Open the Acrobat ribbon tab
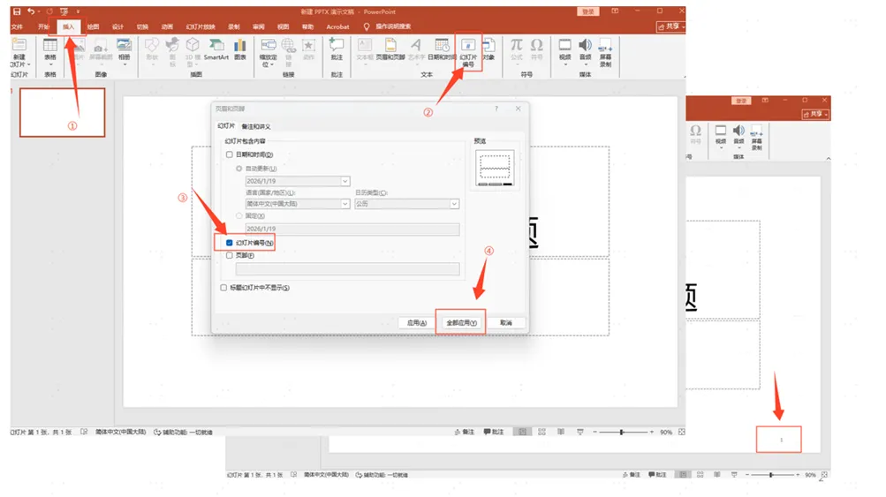Viewport: 886px width, 497px height. coord(337,26)
